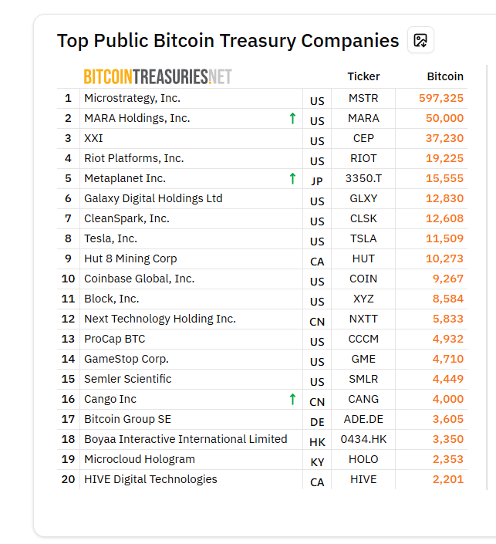Image resolution: width=496 pixels, height=544 pixels.
Task: Click the Ticker column header
Action: coord(363,76)
